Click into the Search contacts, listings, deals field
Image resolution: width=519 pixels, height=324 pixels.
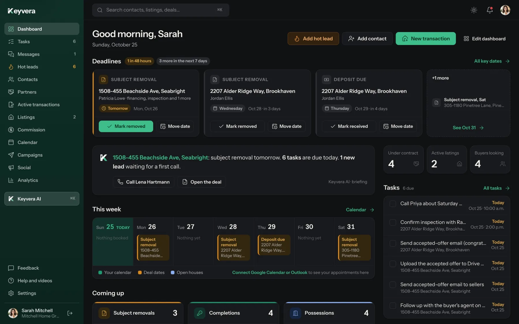pyautogui.click(x=161, y=10)
